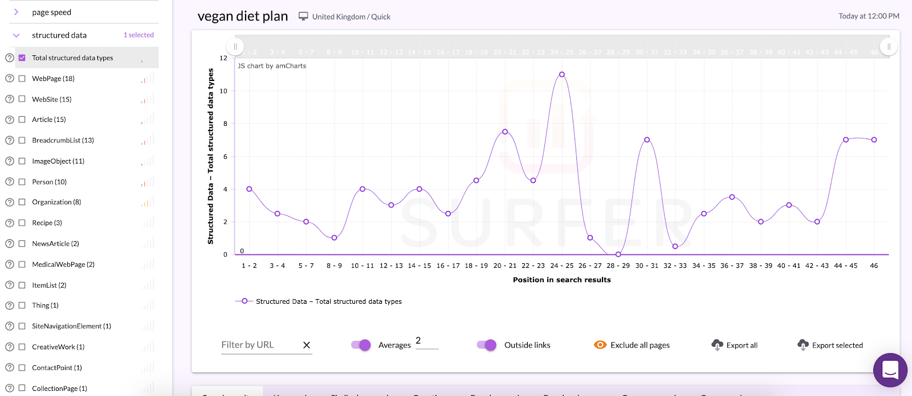This screenshot has height=396, width=912.
Task: Click the Averages number field
Action: (427, 341)
